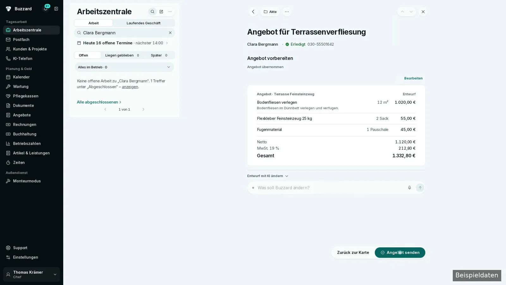The image size is (506, 285).
Task: Switch to Monteurmodus
Action: click(x=31, y=181)
